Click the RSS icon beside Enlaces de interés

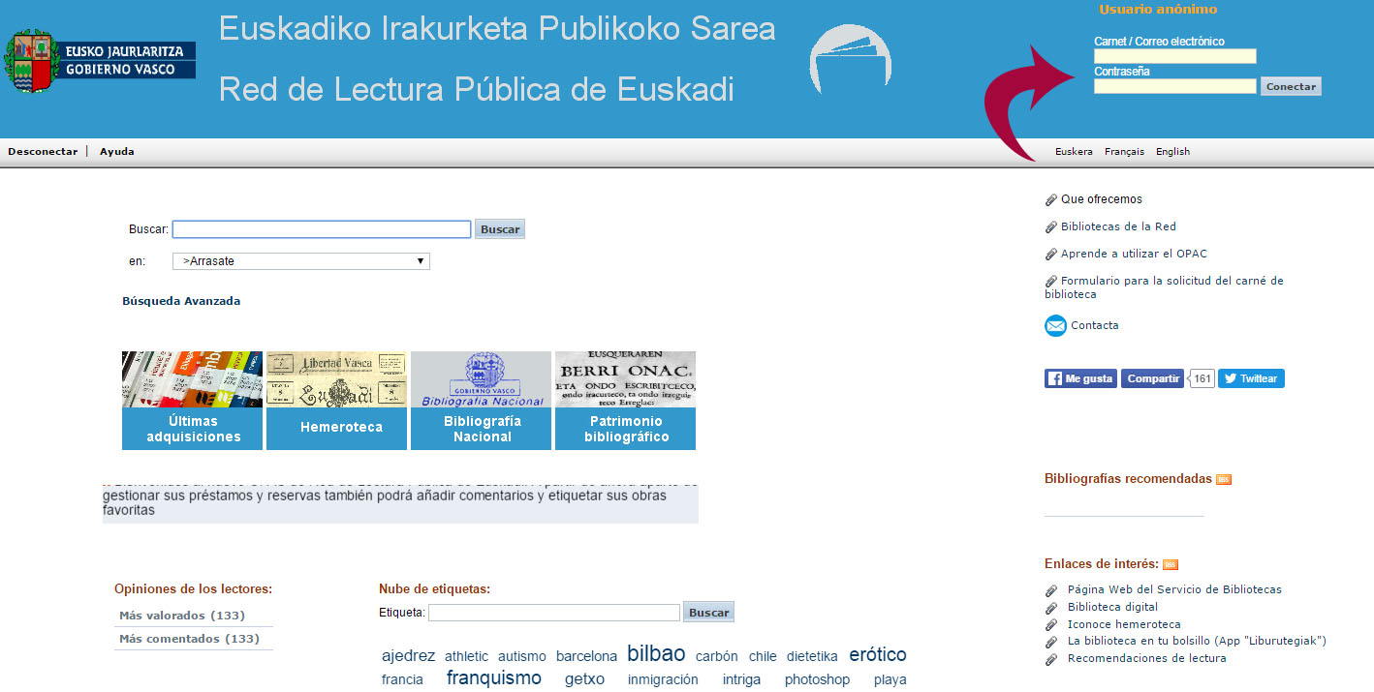point(1171,564)
